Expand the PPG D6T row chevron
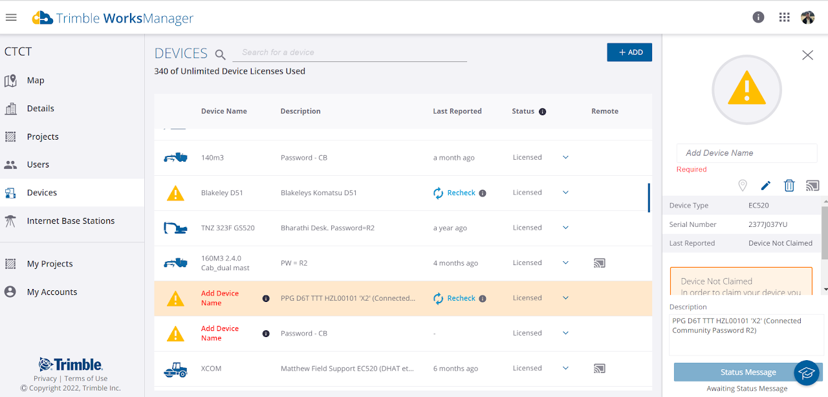Viewport: 828px width, 397px height. pos(565,298)
